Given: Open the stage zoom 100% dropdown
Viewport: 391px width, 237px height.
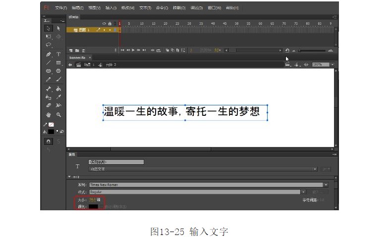Looking at the screenshot, I should click(x=332, y=64).
